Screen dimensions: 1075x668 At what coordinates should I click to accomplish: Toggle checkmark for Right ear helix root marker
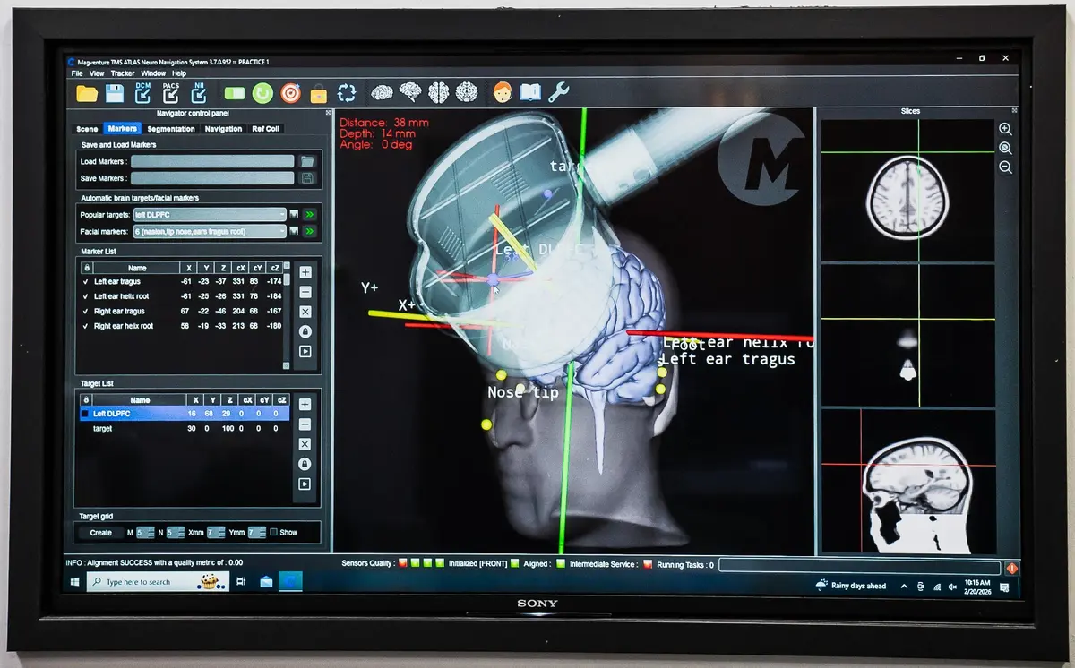coord(86,326)
